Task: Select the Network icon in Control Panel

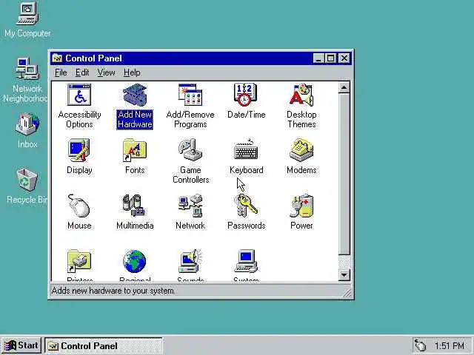Action: point(190,206)
